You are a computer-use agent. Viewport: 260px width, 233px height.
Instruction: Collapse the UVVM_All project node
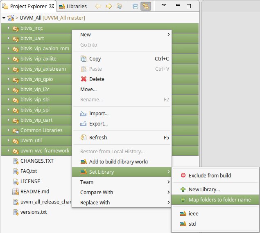click(4, 18)
